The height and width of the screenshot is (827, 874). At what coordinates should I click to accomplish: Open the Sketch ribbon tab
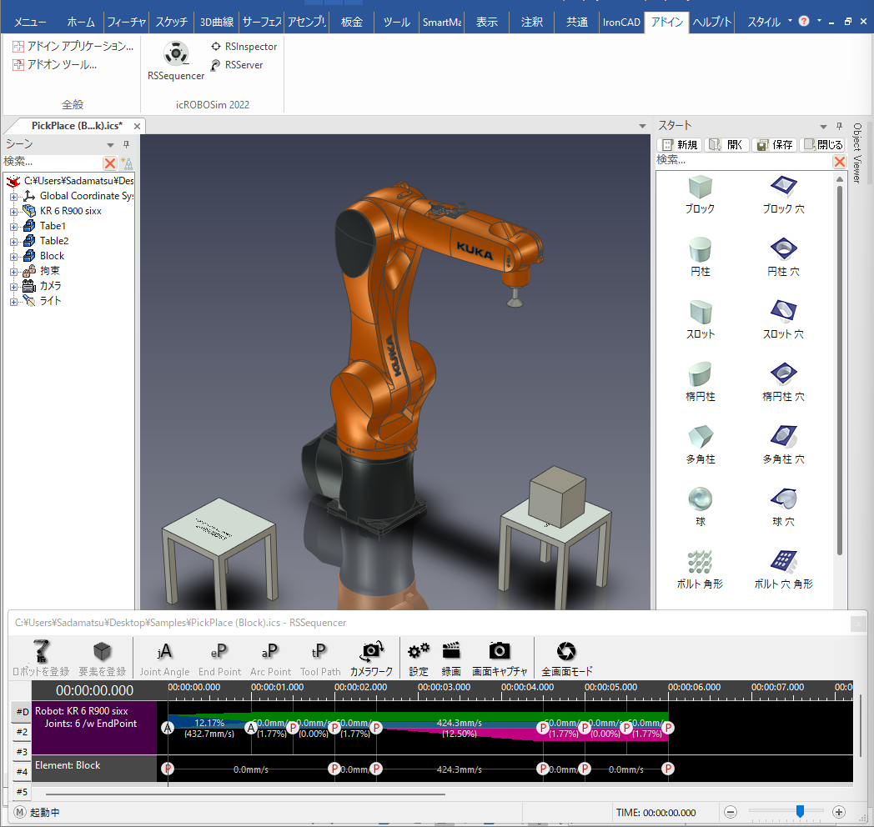(x=172, y=23)
